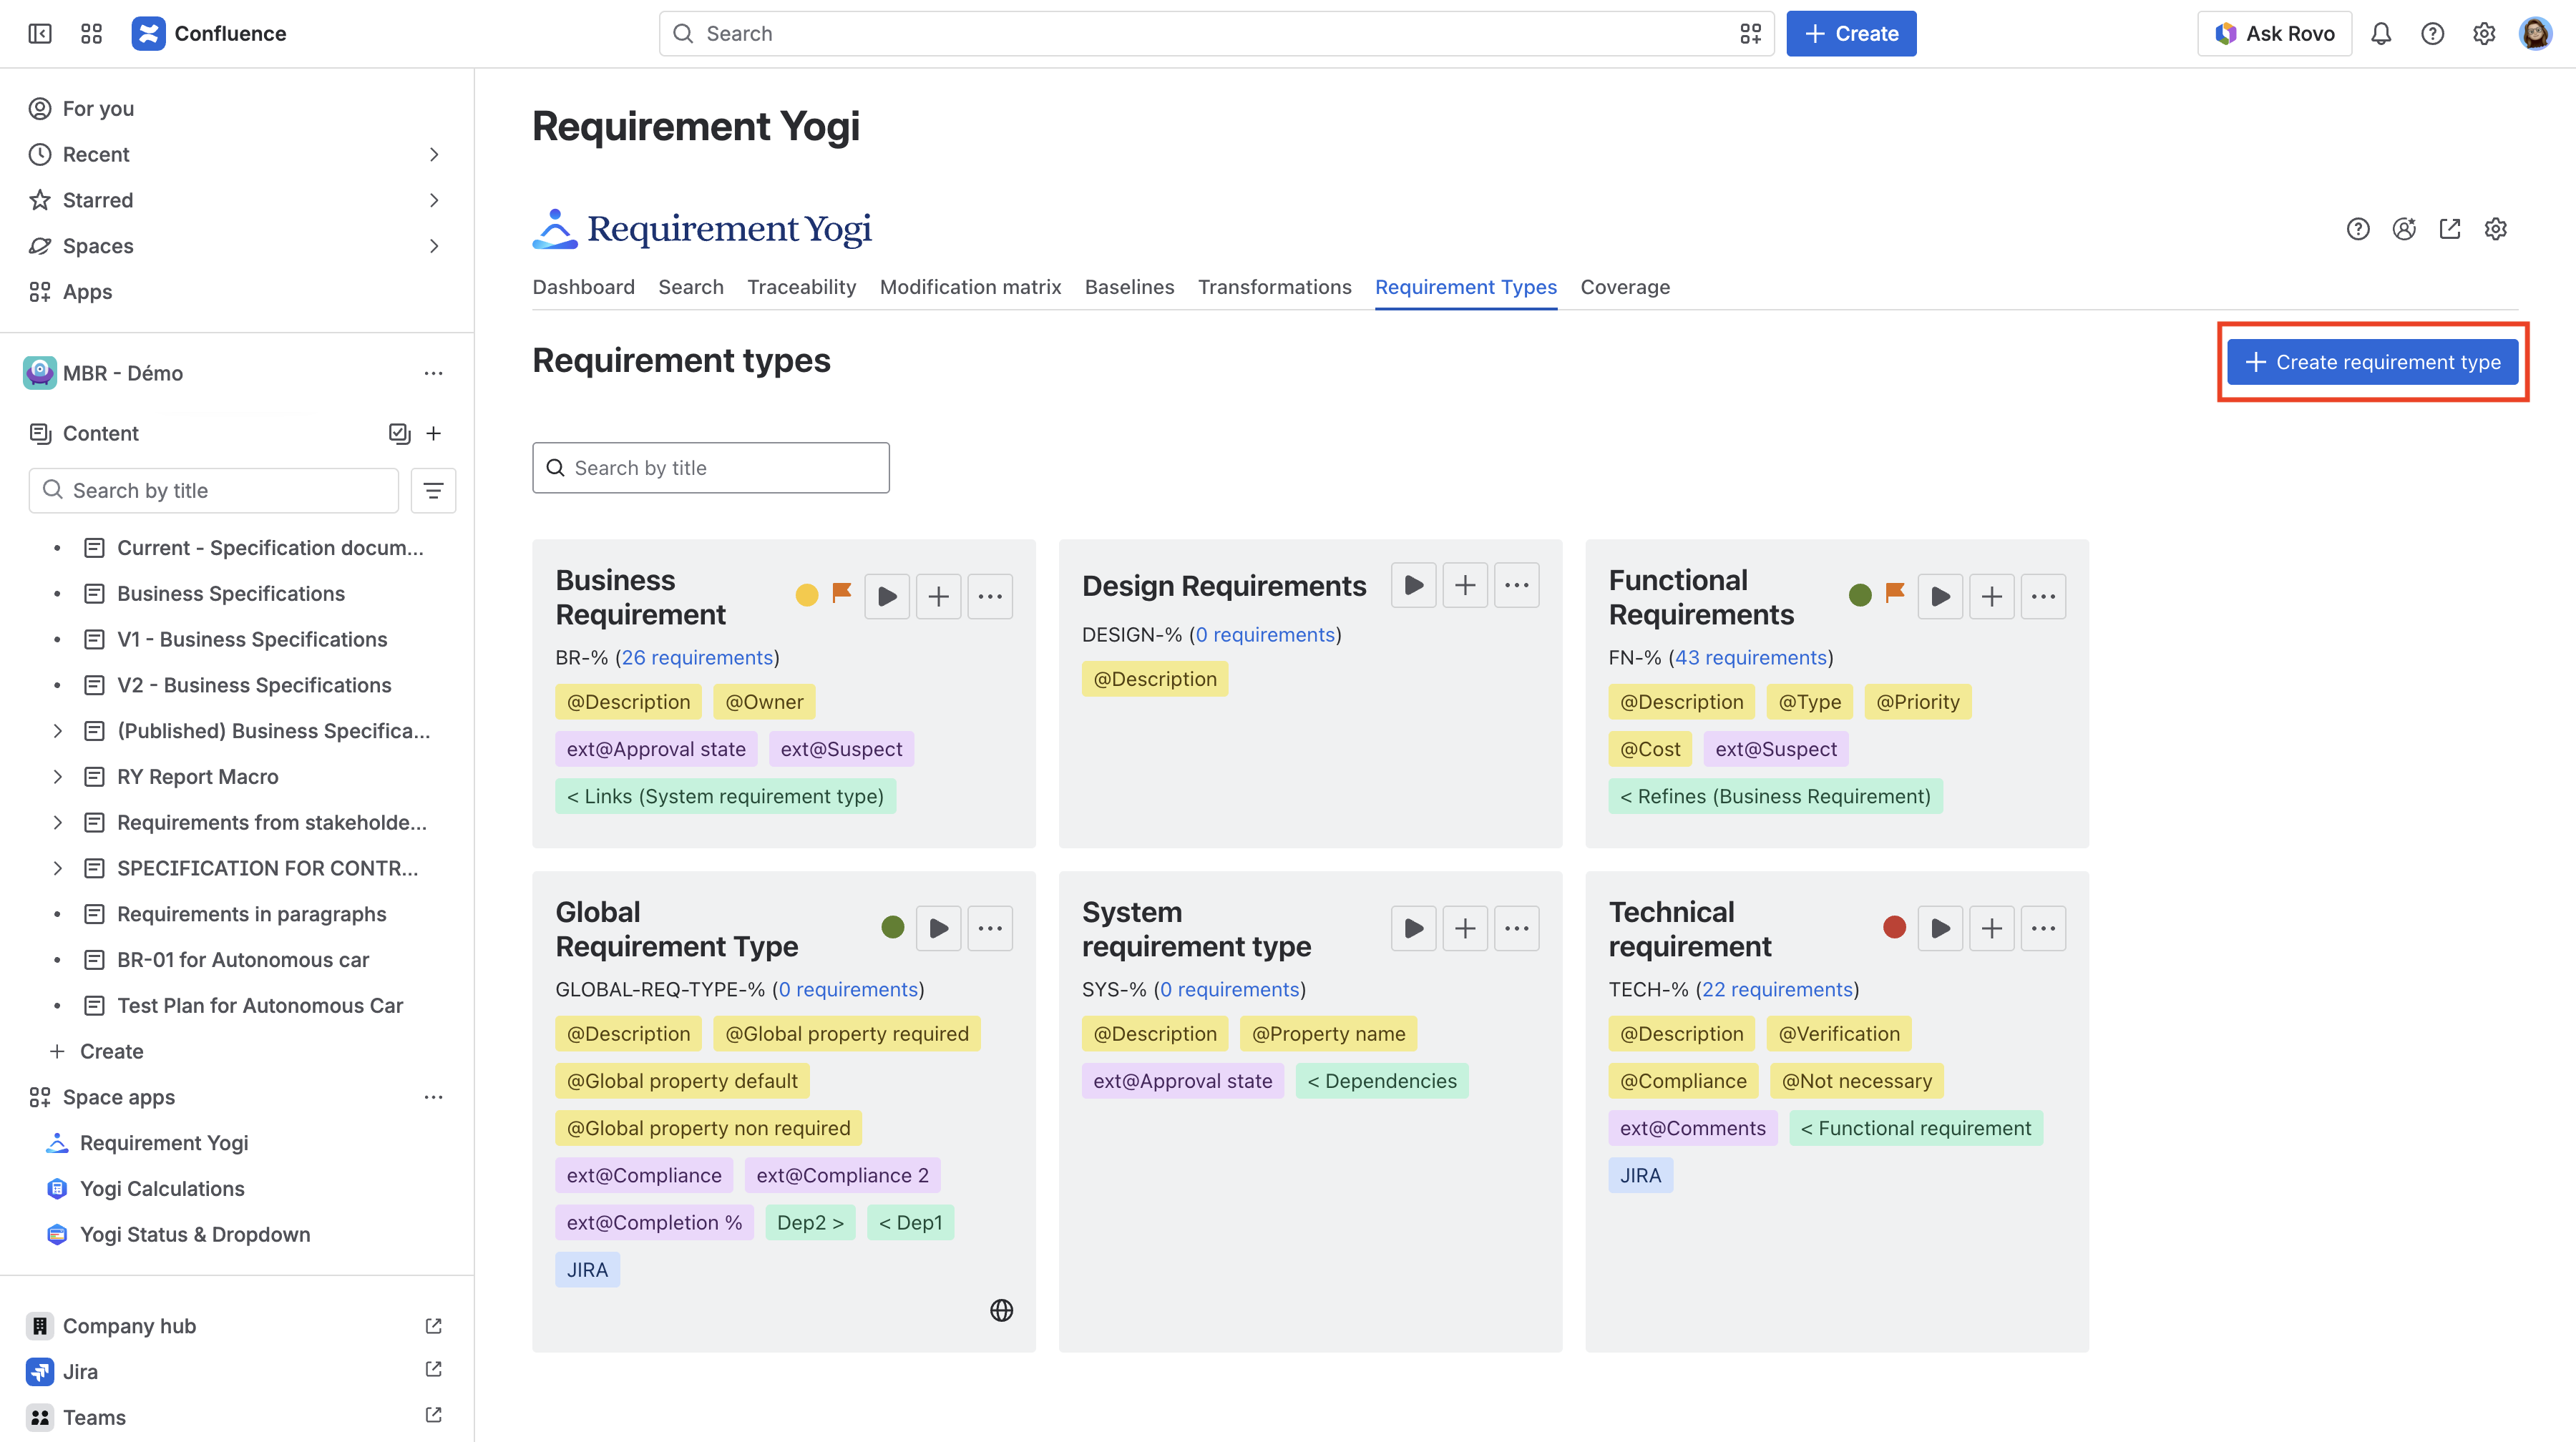This screenshot has height=1442, width=2576.
Task: Open 22 requirements link
Action: coord(1777,989)
